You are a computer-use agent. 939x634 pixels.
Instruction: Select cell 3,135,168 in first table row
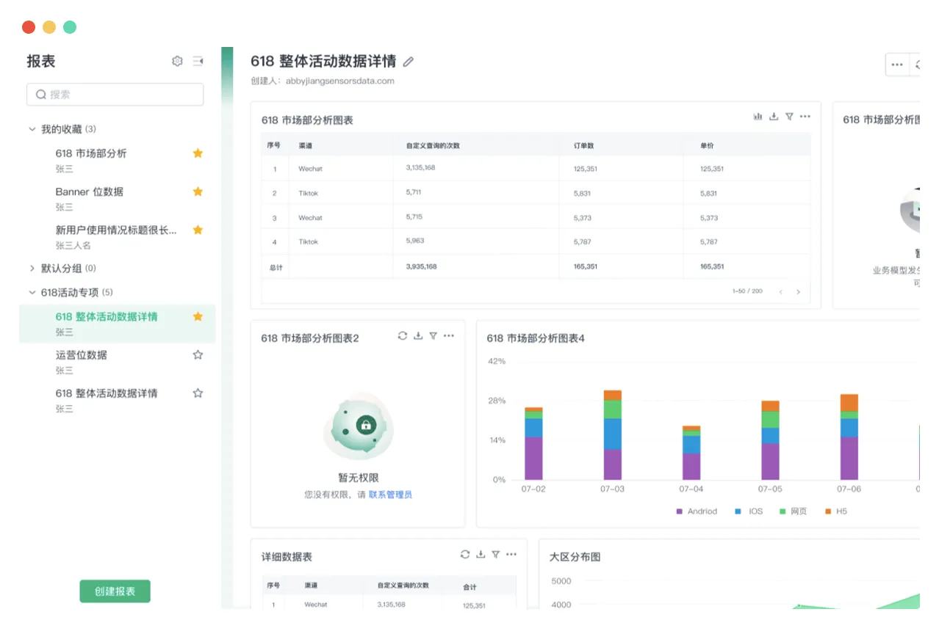coord(420,168)
